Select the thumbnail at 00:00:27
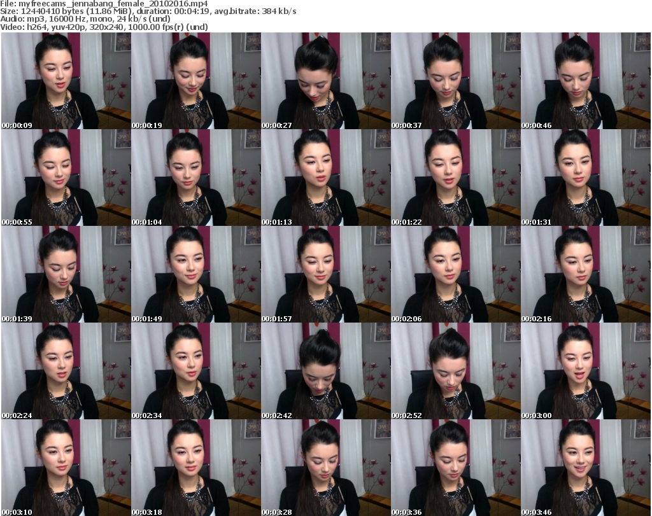Viewport: 652px width, 516px height. click(x=325, y=81)
